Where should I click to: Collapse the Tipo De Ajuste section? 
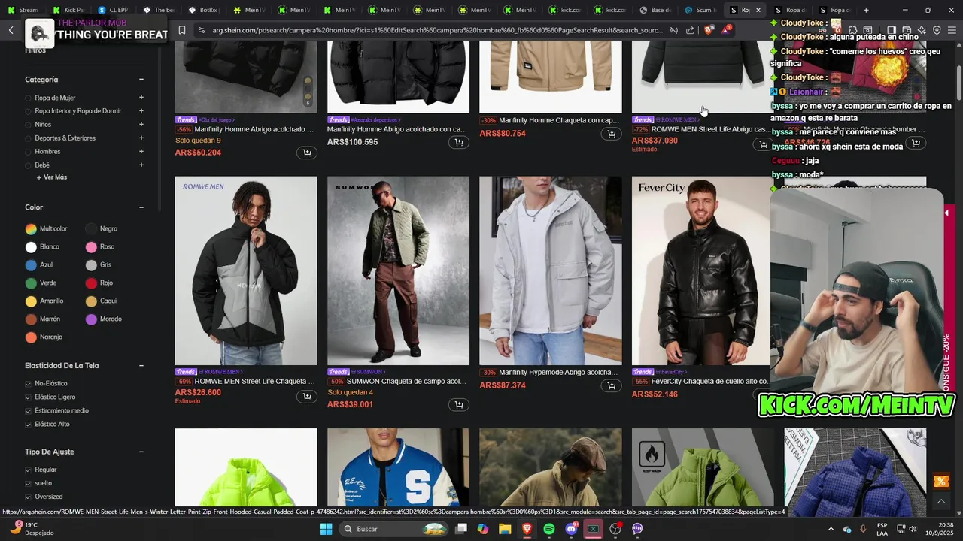[141, 452]
